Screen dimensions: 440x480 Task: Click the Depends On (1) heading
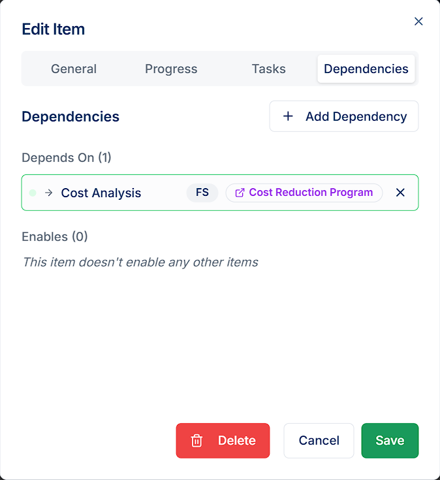(x=67, y=157)
